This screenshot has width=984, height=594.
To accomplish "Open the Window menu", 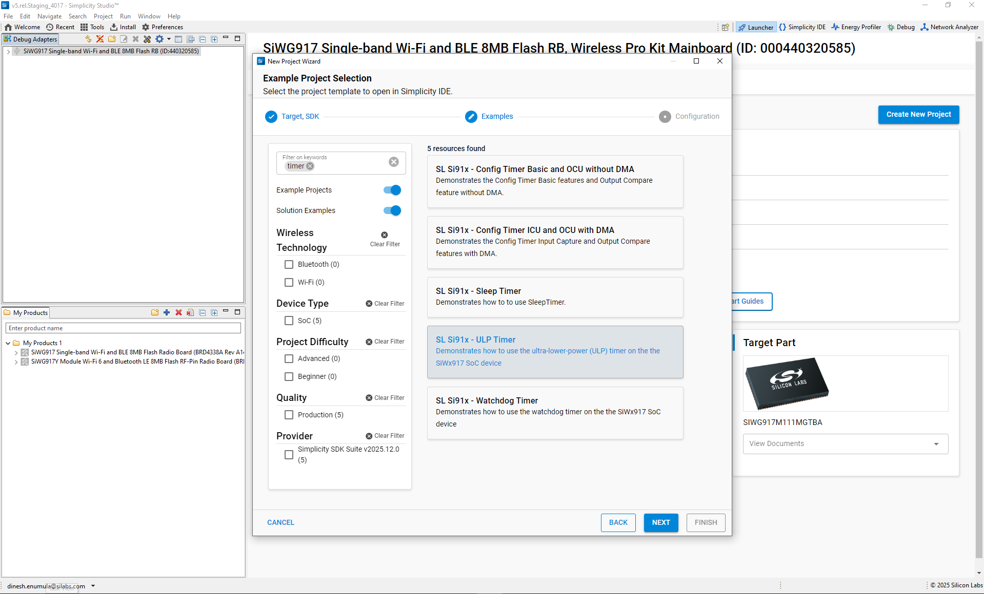I will point(149,16).
